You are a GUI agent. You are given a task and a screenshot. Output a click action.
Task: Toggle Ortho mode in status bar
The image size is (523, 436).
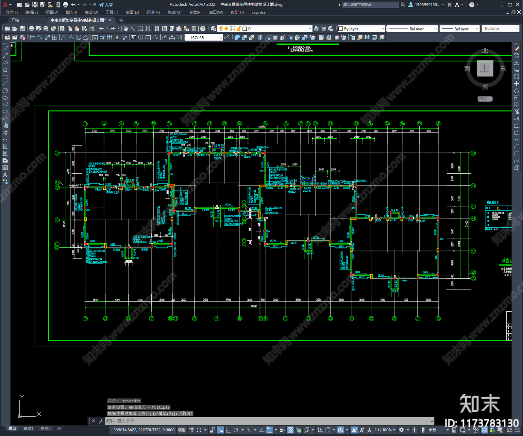tap(228, 430)
